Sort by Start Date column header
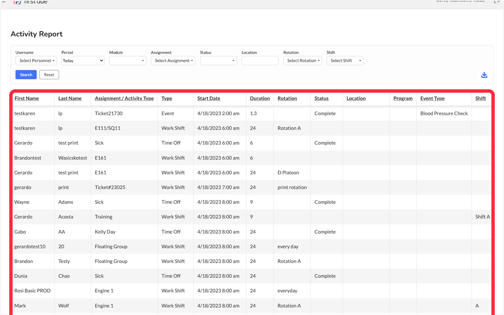The width and height of the screenshot is (504, 315). click(x=209, y=99)
